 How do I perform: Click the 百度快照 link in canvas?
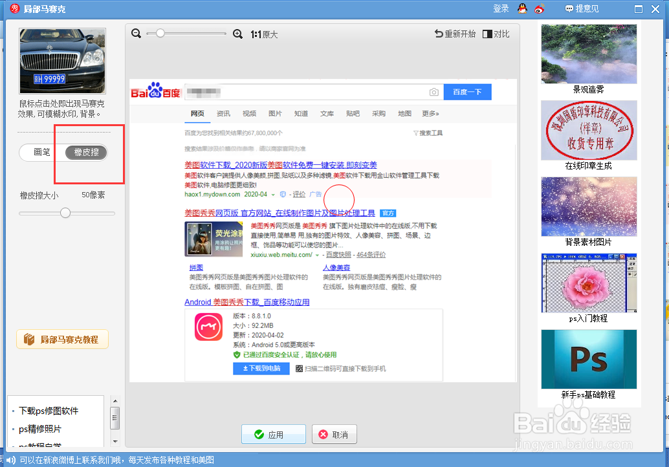point(339,255)
